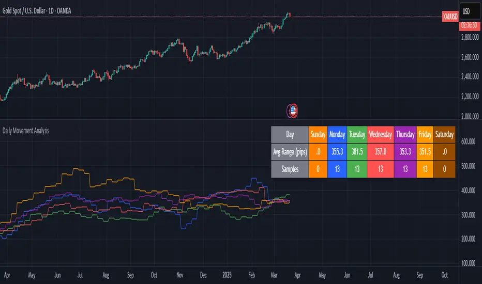
Task: Click the US flag economic event icon
Action: [x=292, y=109]
